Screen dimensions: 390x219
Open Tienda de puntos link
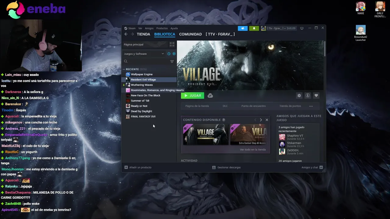coord(290,106)
